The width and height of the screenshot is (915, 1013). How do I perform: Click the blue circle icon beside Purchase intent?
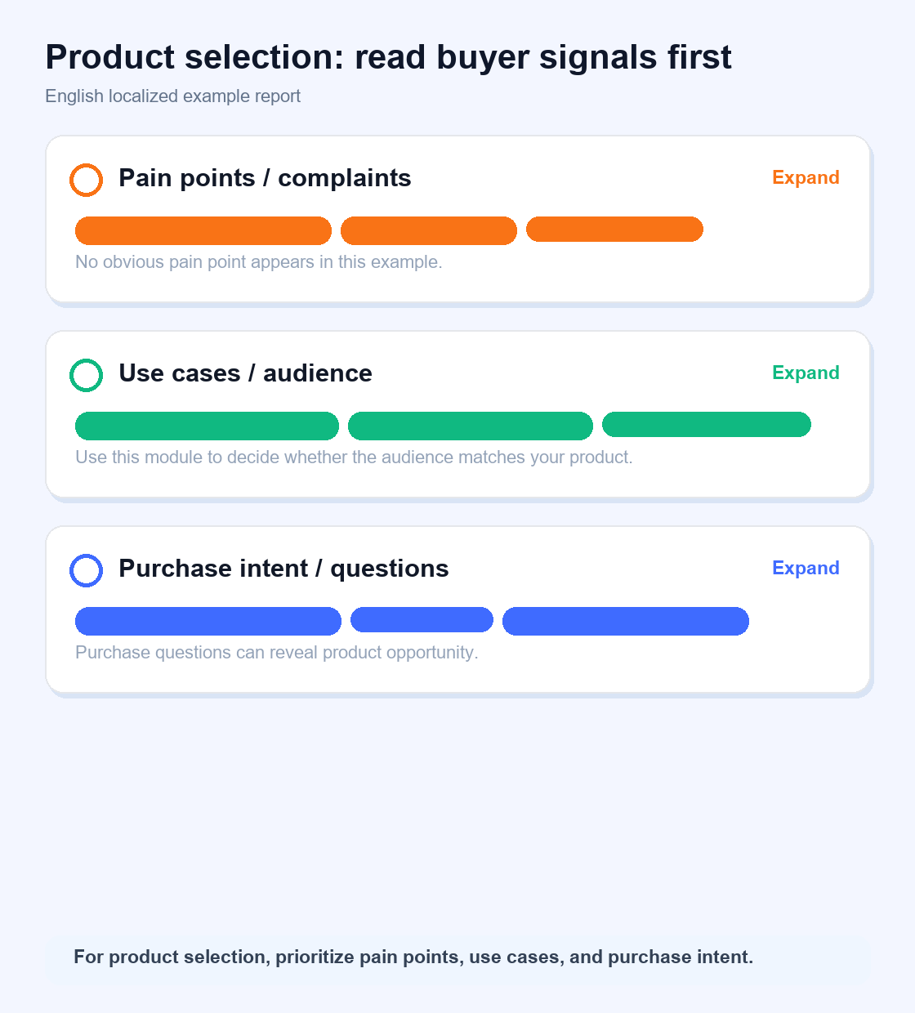86,570
